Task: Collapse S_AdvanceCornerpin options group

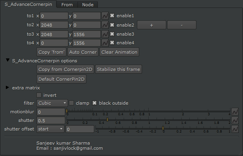Action: tap(7, 60)
